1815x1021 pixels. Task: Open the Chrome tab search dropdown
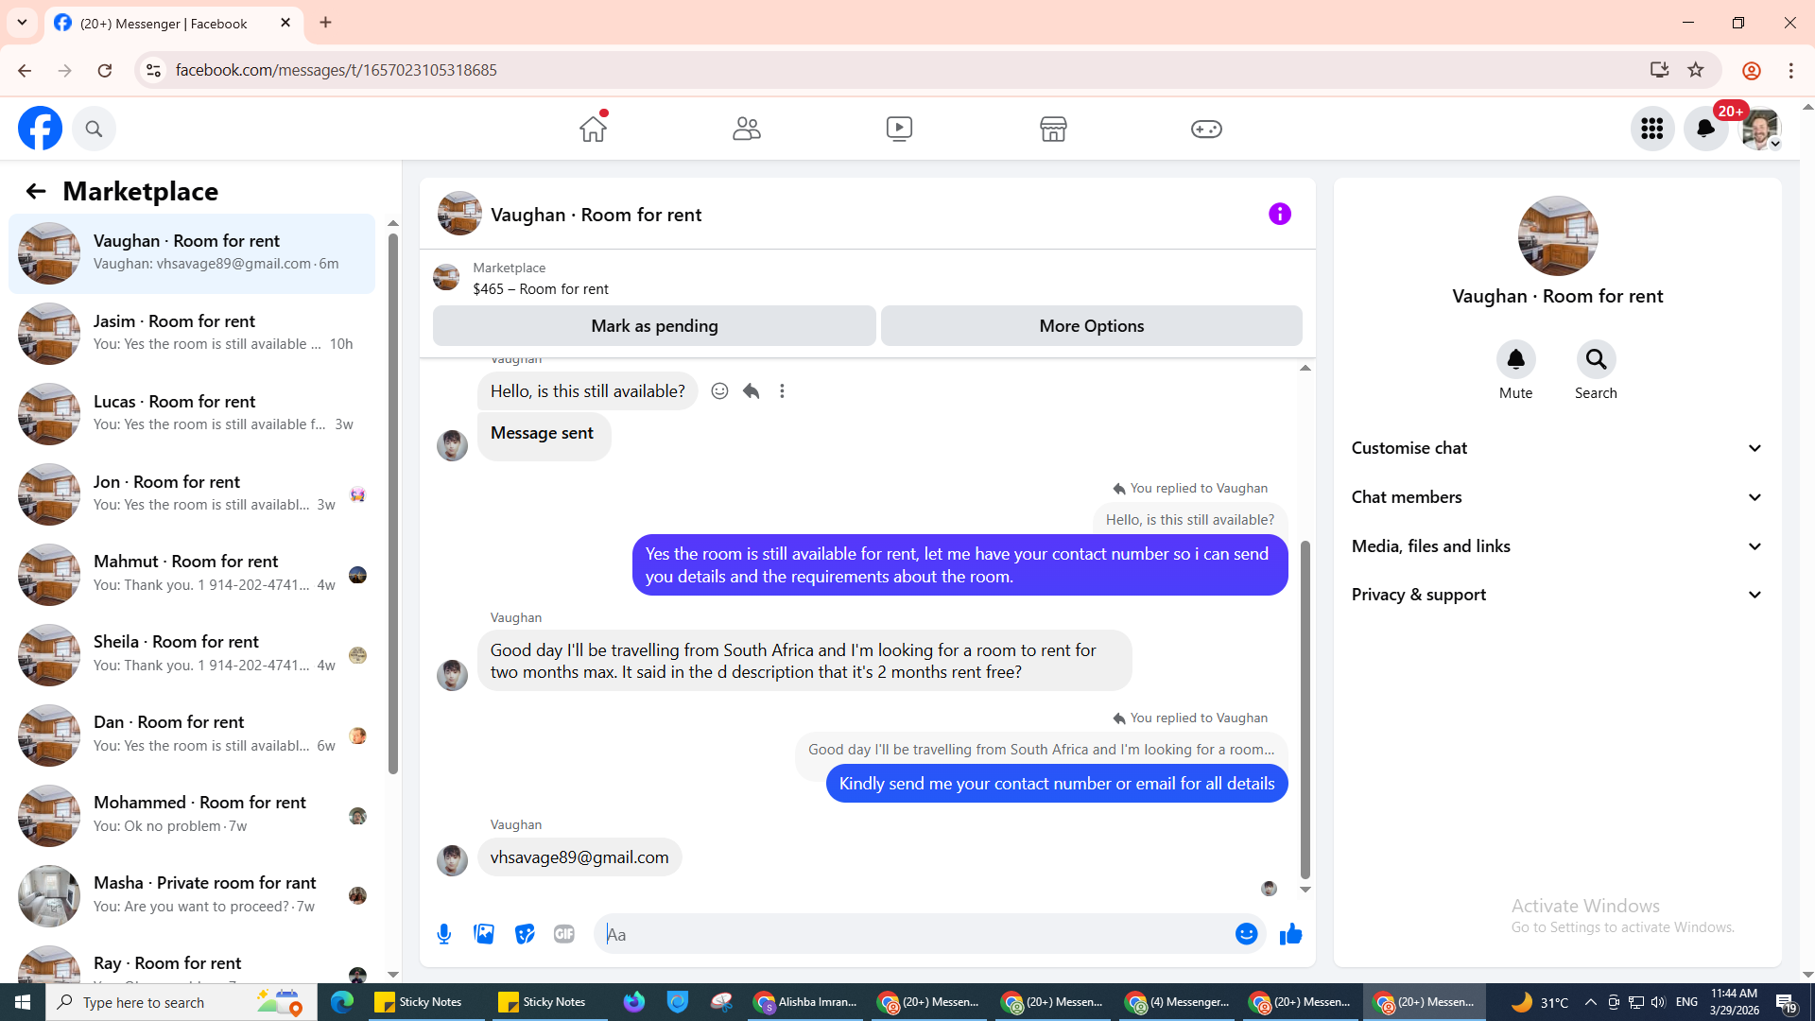(22, 23)
